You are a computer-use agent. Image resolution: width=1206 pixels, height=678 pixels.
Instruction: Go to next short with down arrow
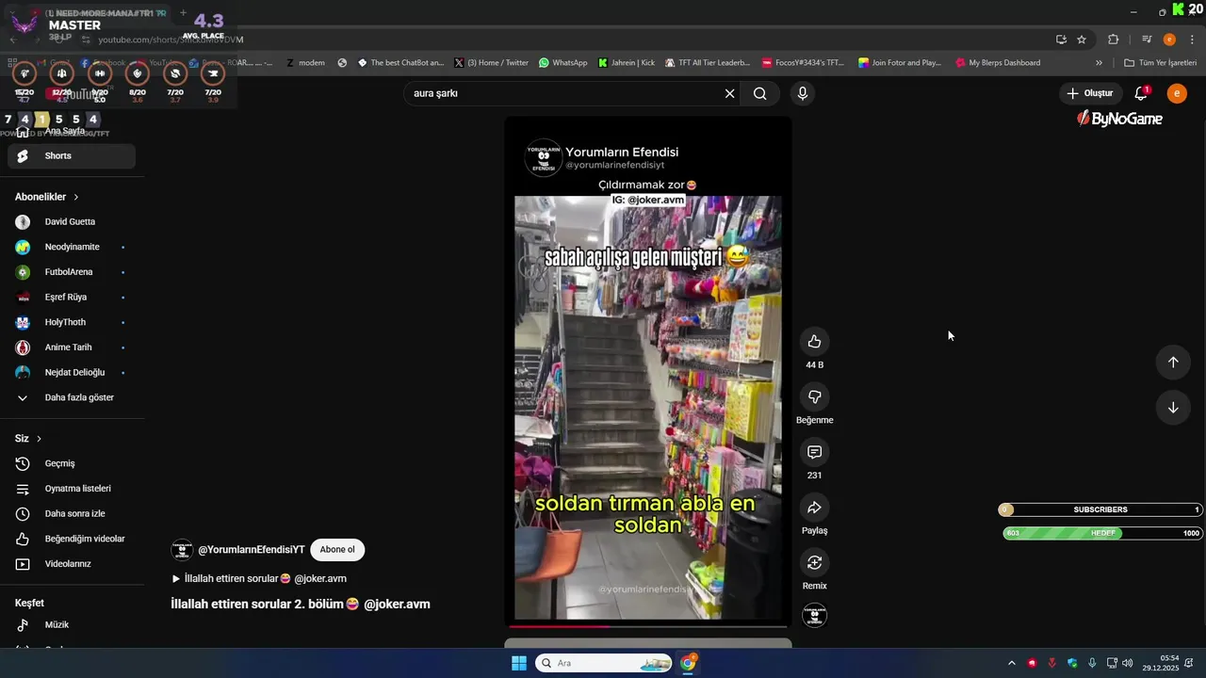[x=1173, y=408]
